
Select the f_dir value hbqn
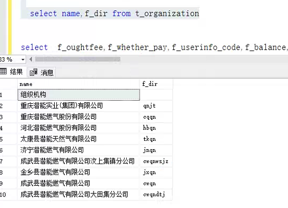(x=156, y=128)
